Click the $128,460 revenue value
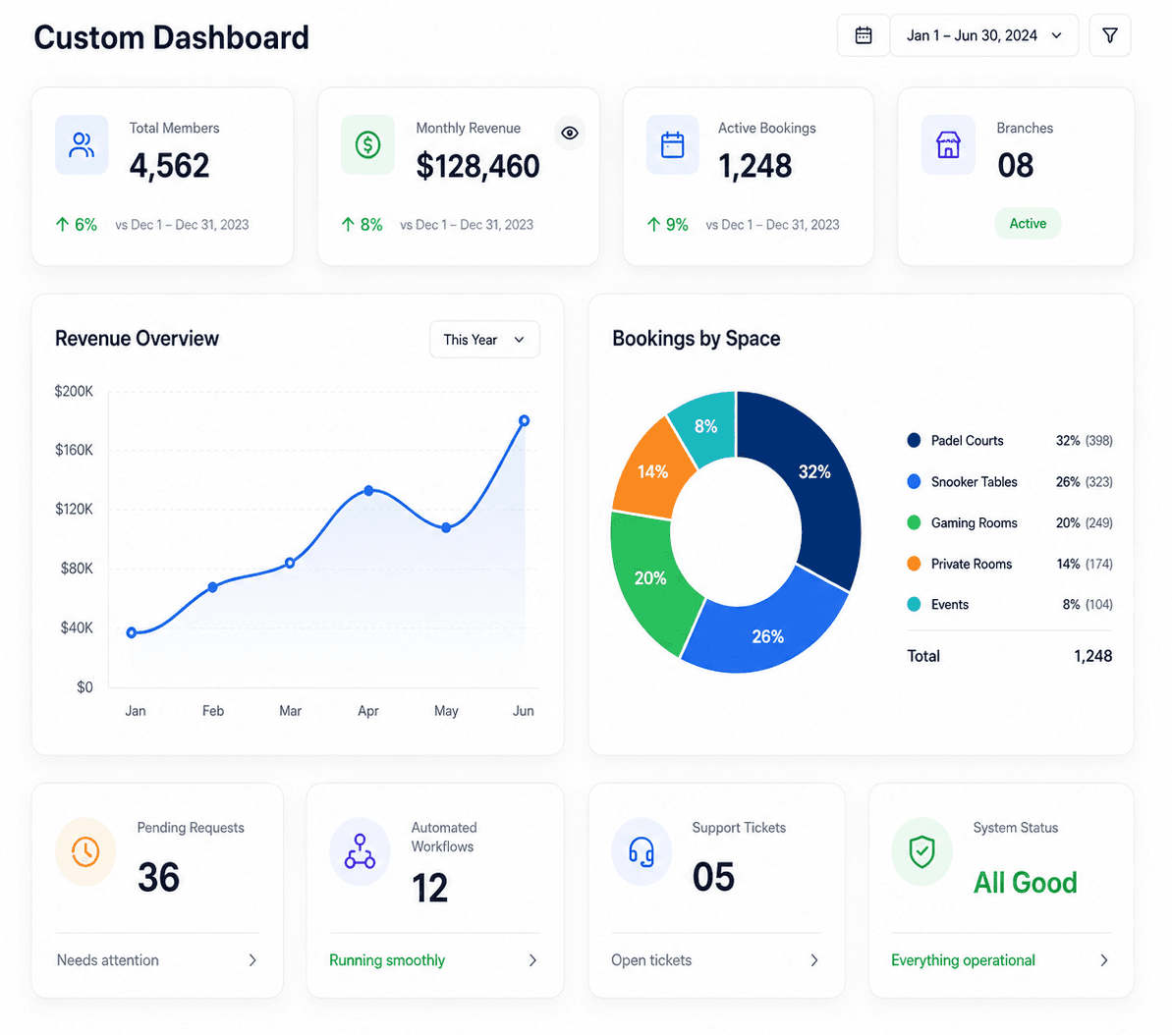This screenshot has width=1172, height=1035. (477, 166)
